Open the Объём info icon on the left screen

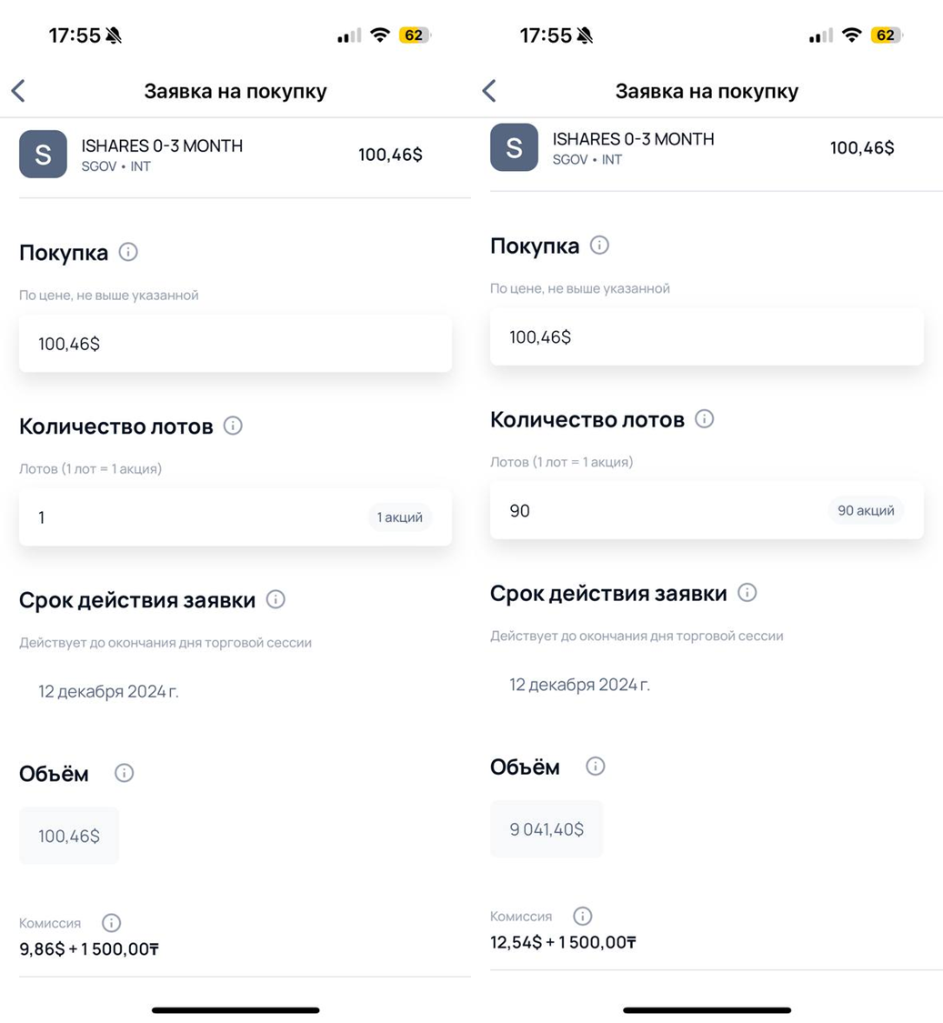pos(125,774)
